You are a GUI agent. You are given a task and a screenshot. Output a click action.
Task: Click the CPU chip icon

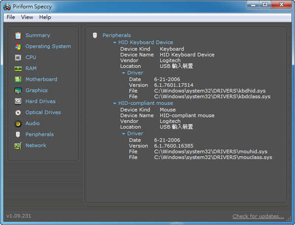coord(18,57)
